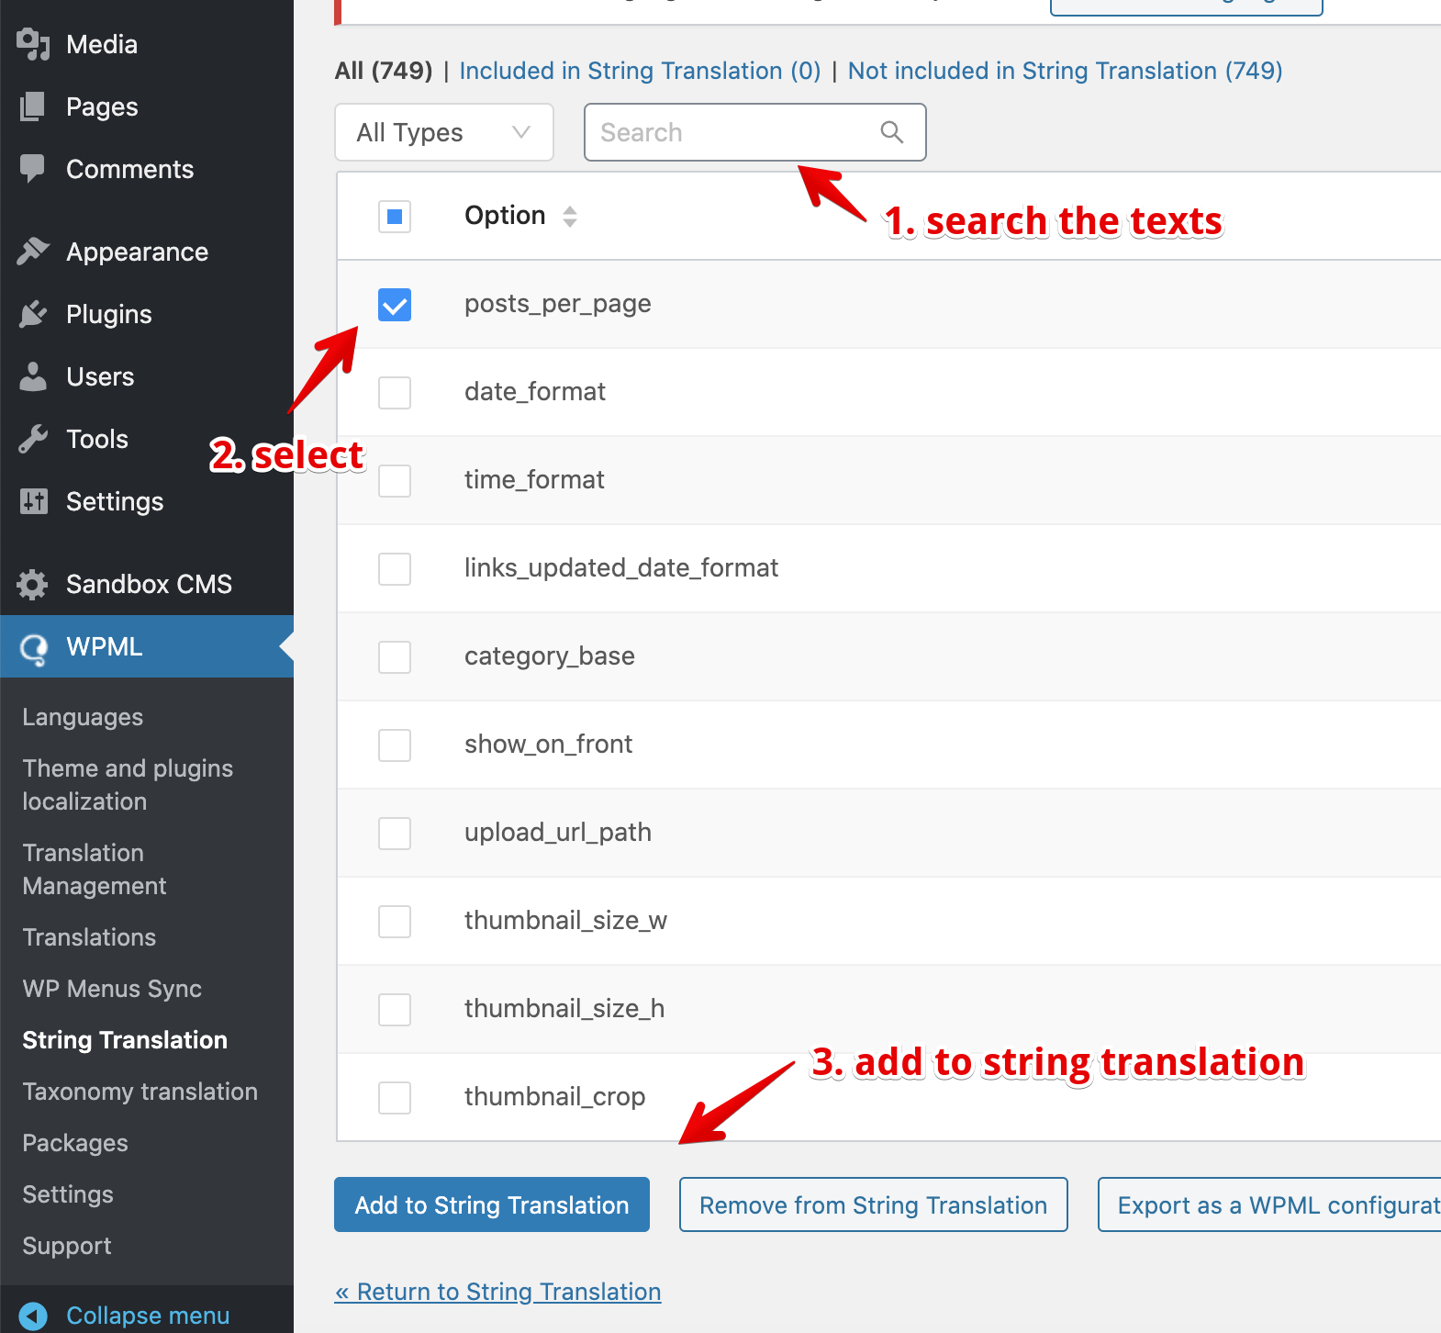Click the thumbnail_crop option name
The width and height of the screenshot is (1441, 1333).
pos(554,1097)
